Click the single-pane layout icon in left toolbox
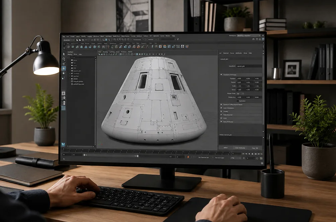The width and height of the screenshot is (336, 222). pyautogui.click(x=64, y=93)
